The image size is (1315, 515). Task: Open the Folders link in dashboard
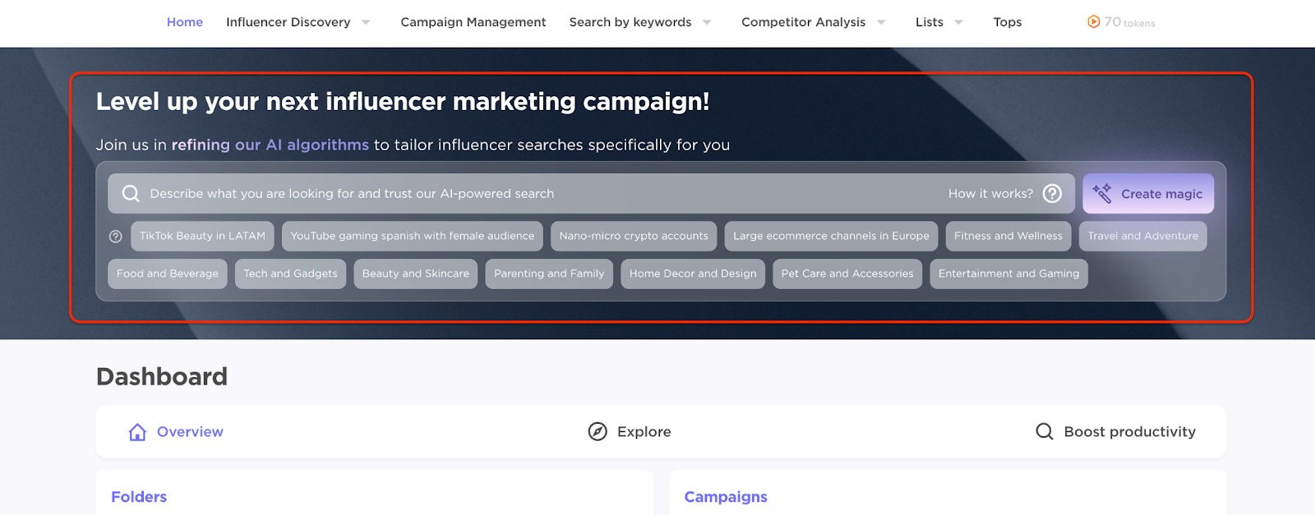pos(139,497)
